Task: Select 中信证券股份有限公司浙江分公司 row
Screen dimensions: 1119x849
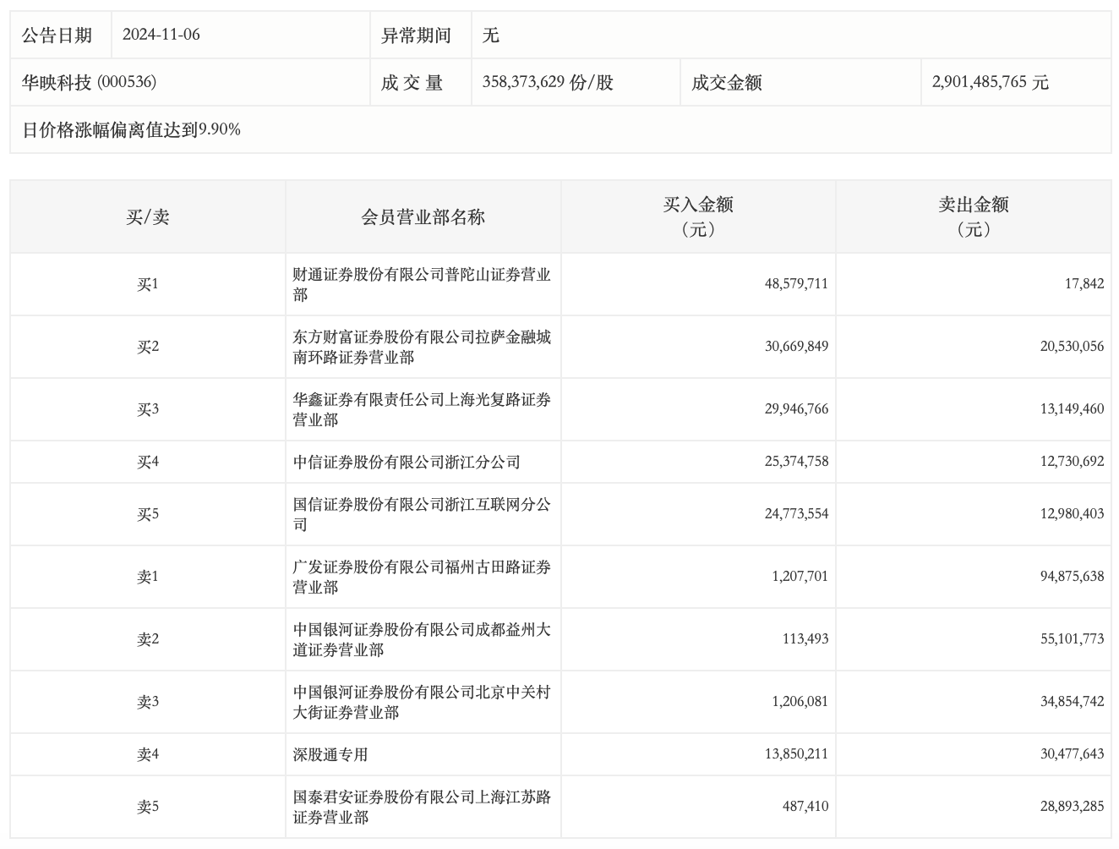Action: tap(407, 462)
